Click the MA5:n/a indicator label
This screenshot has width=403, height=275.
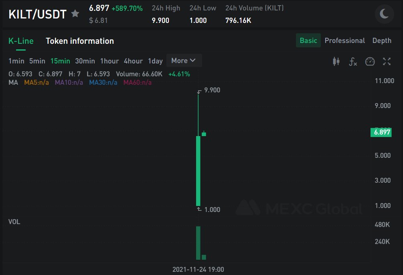click(x=36, y=82)
